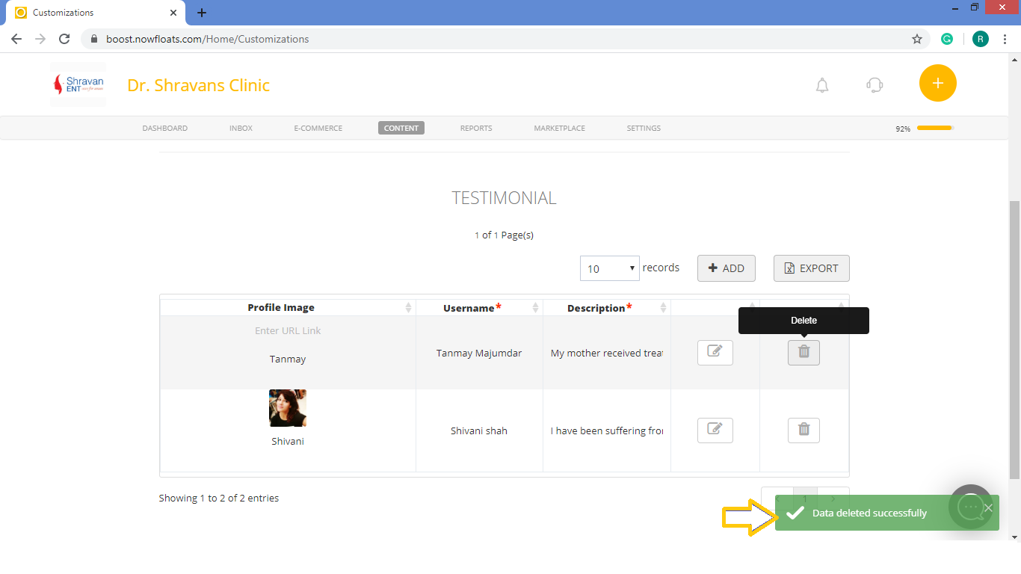The width and height of the screenshot is (1021, 574).
Task: Open the SETTINGS menu
Action: tap(644, 128)
